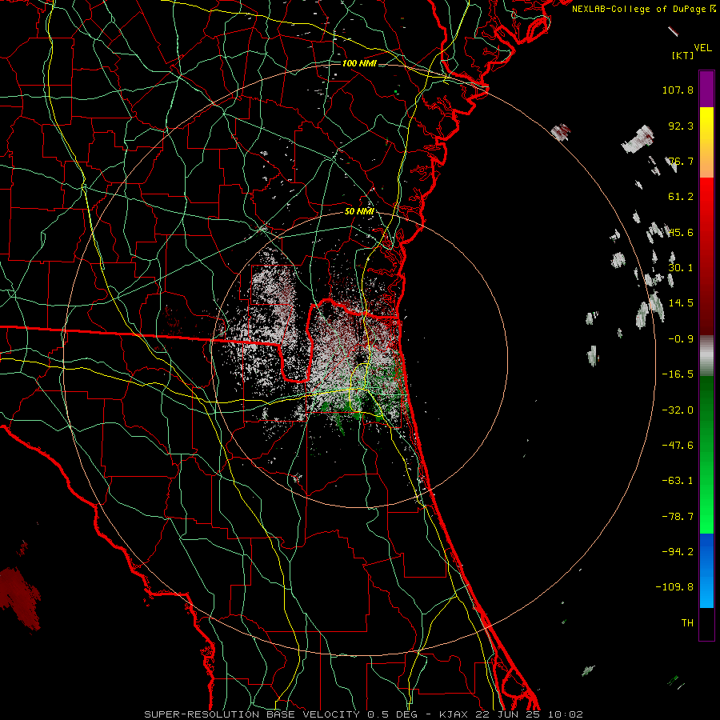
Task: Click the 50 NMI range ring label
Action: click(x=359, y=211)
